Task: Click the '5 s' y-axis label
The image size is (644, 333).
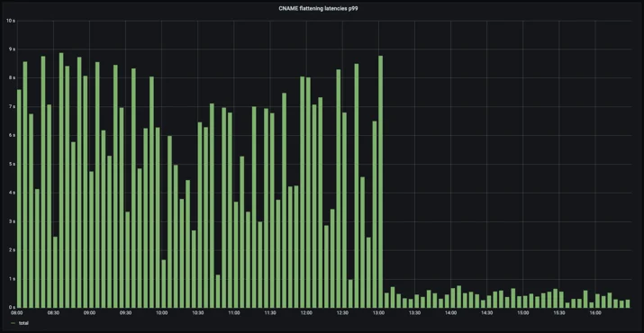Action: pyautogui.click(x=13, y=164)
